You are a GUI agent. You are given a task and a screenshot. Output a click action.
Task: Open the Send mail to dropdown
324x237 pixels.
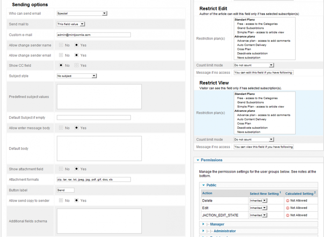coord(70,24)
